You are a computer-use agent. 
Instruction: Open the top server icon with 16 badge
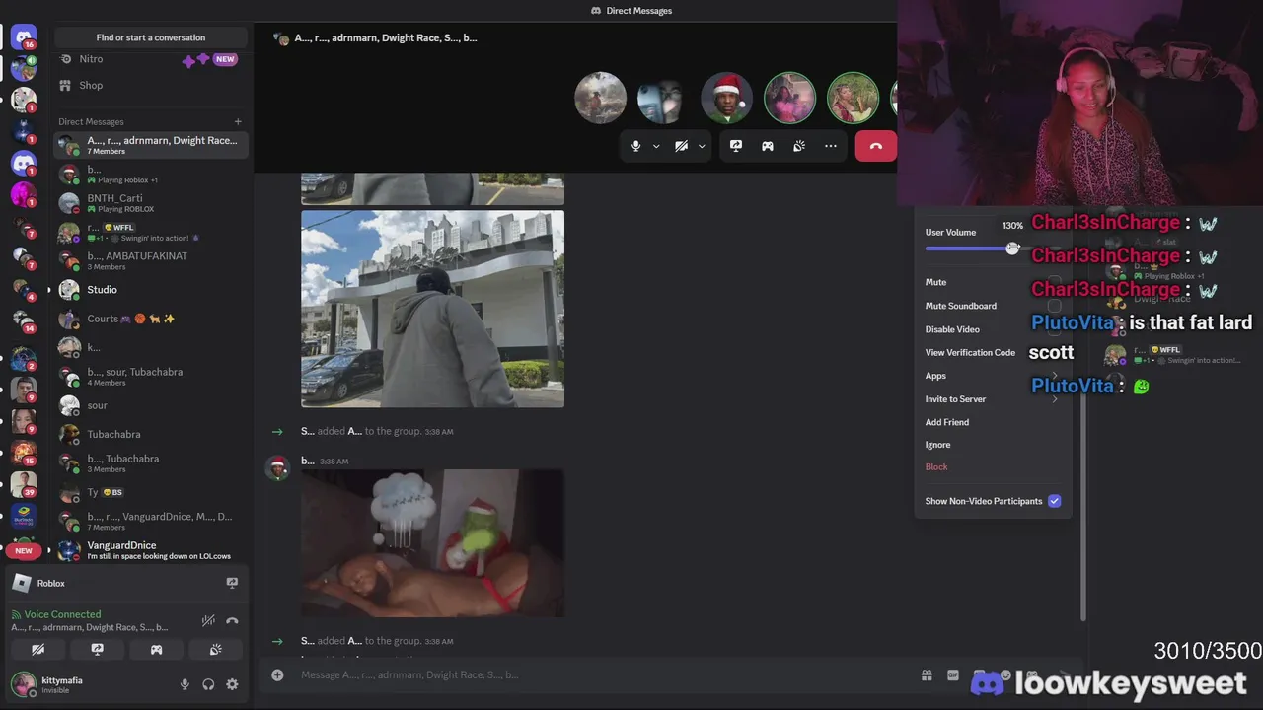(x=24, y=37)
